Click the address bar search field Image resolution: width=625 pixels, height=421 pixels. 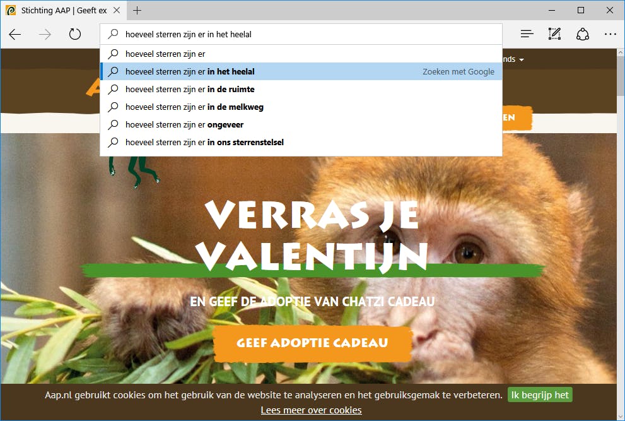click(301, 34)
